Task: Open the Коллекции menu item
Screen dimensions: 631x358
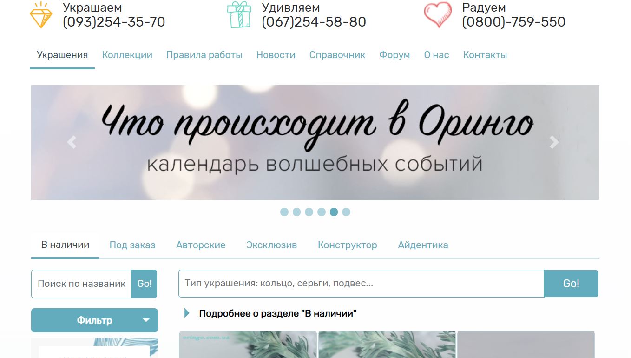Action: click(x=127, y=55)
